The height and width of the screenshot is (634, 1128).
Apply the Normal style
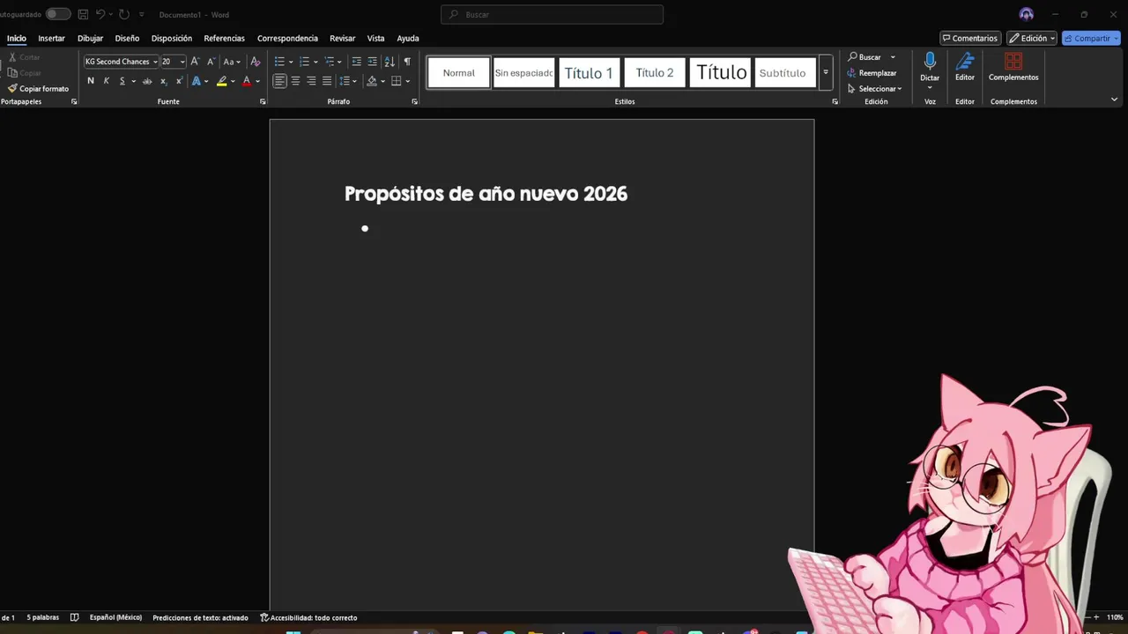pos(458,73)
